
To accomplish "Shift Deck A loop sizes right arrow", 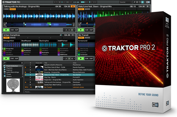I will (x=74, y=30).
